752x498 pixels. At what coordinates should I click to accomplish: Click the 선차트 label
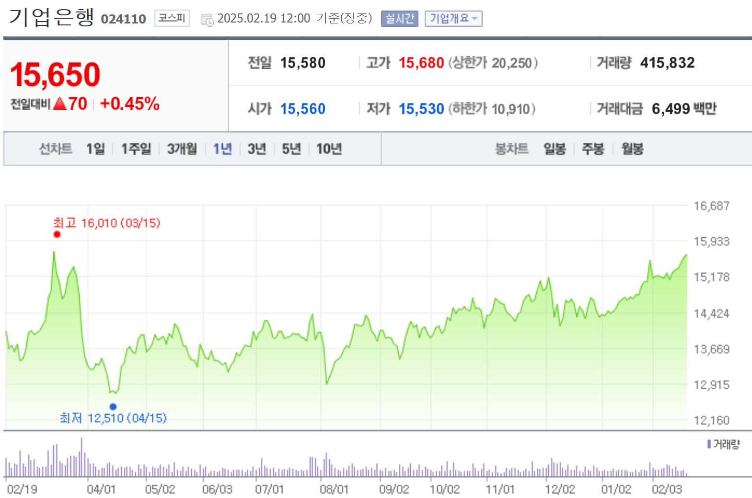coord(55,149)
